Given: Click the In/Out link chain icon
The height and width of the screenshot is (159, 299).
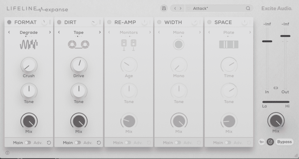Looking at the screenshot, I should (x=276, y=88).
